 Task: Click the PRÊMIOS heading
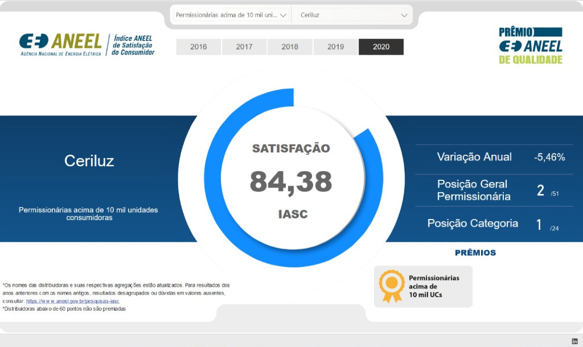tap(475, 253)
